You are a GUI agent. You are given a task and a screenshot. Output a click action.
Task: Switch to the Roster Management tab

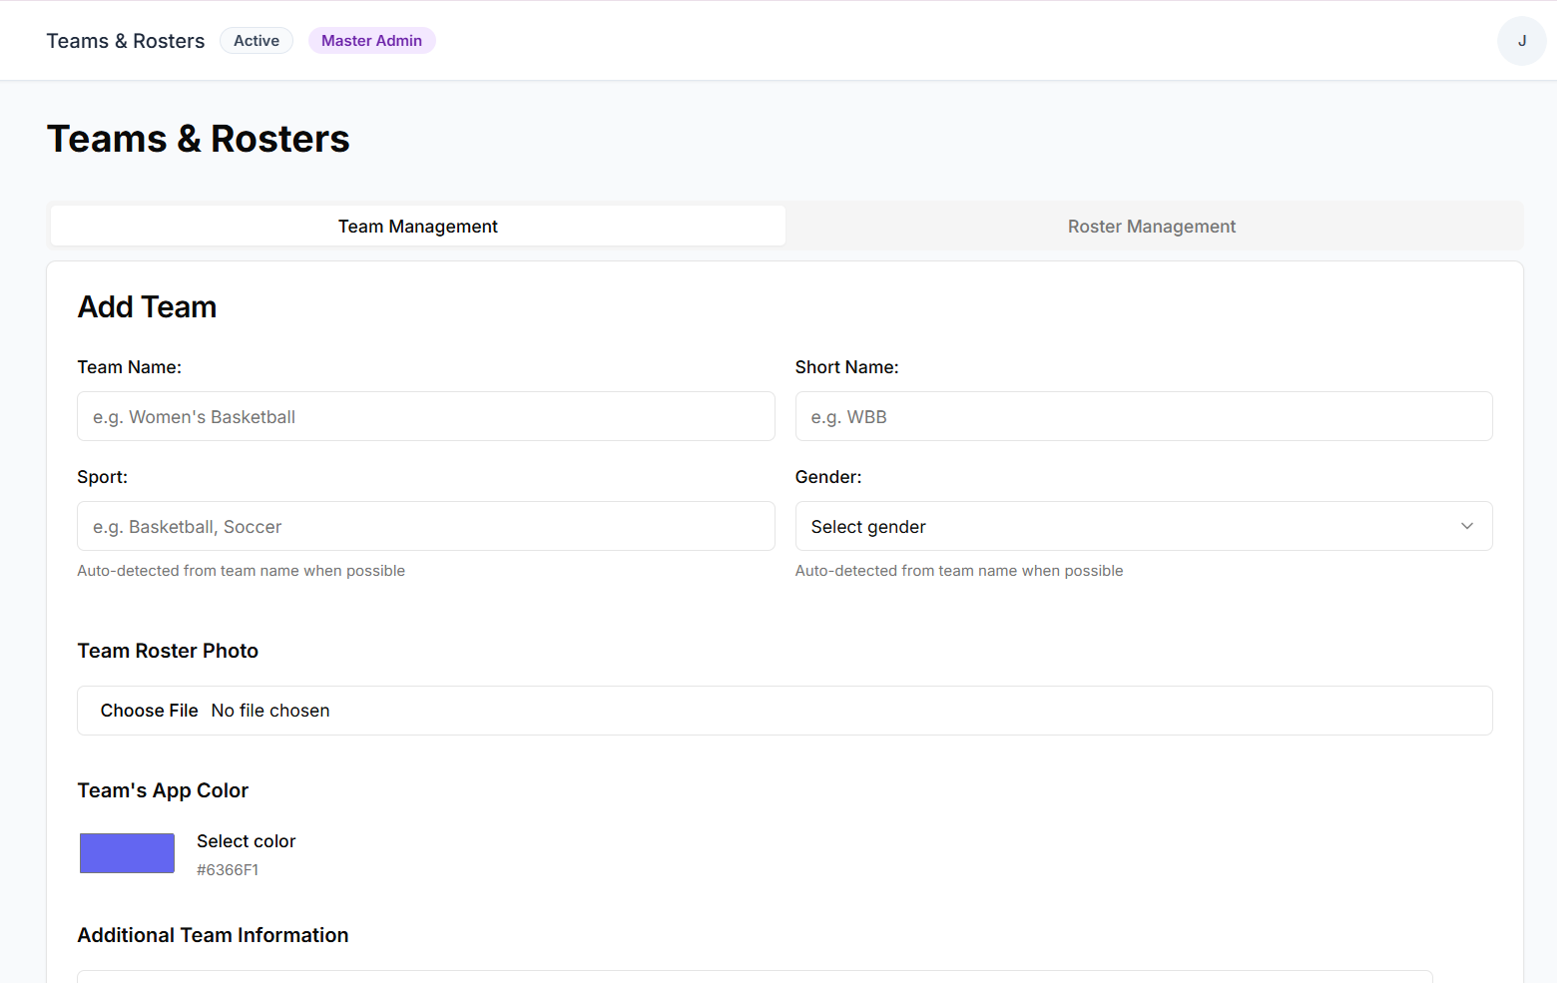click(x=1151, y=227)
